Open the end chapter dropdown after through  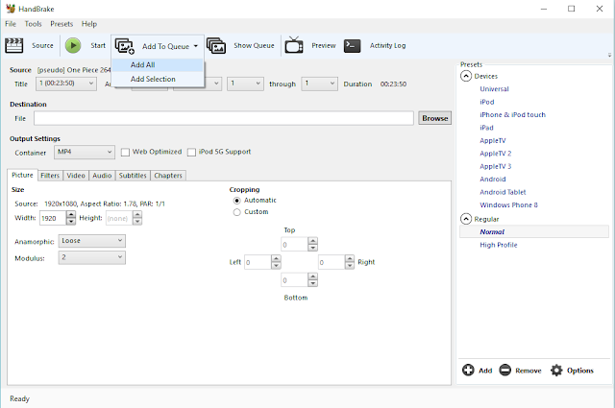click(319, 84)
